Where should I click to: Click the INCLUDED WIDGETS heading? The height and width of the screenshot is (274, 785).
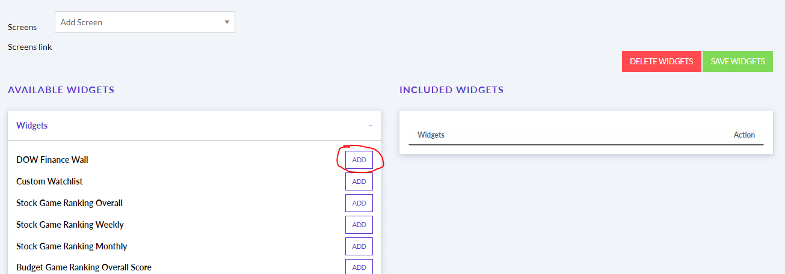click(x=452, y=90)
